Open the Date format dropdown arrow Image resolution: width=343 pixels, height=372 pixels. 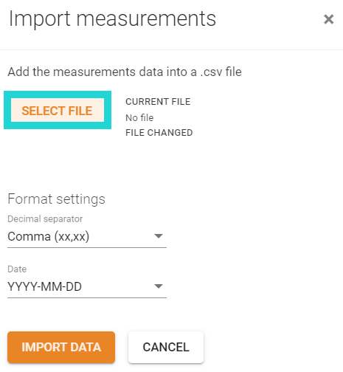point(159,286)
